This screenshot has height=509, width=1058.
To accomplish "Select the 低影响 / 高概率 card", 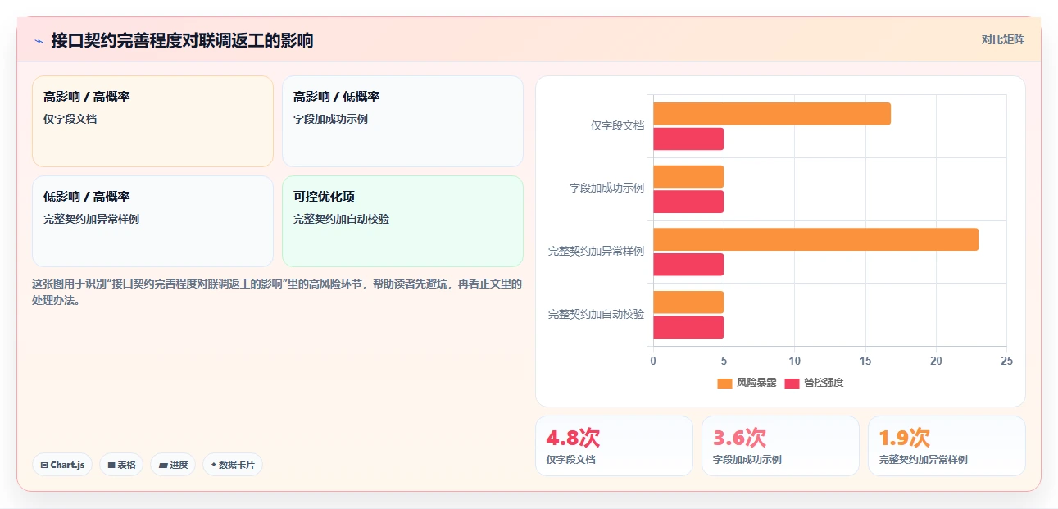I will (x=152, y=221).
